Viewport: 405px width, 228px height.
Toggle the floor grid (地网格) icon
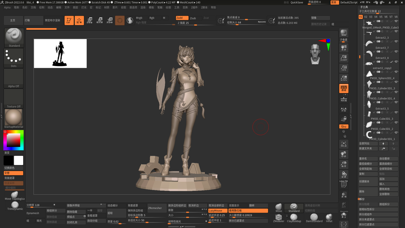(344, 99)
